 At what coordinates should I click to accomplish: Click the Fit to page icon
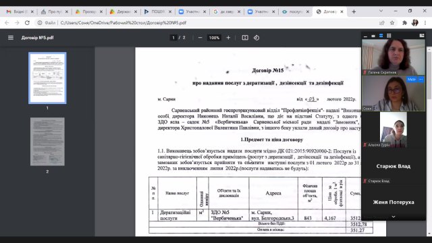click(245, 38)
